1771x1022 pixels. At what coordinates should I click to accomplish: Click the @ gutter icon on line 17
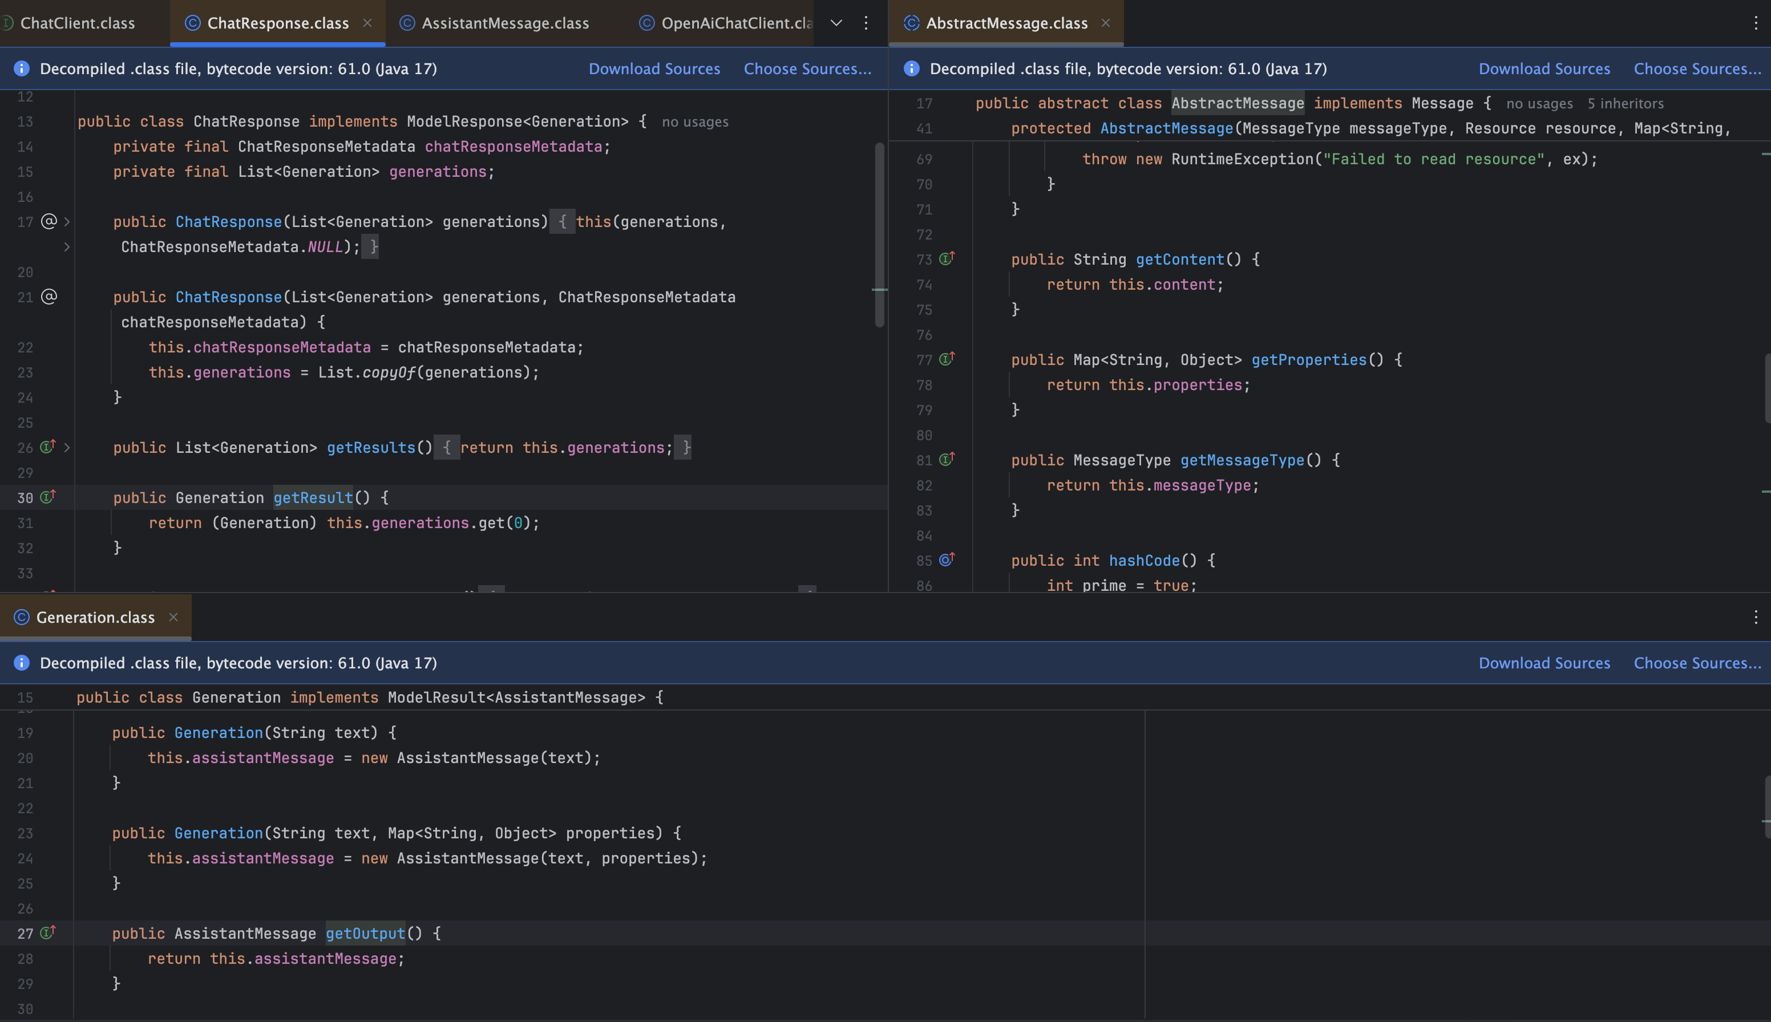pyautogui.click(x=48, y=221)
